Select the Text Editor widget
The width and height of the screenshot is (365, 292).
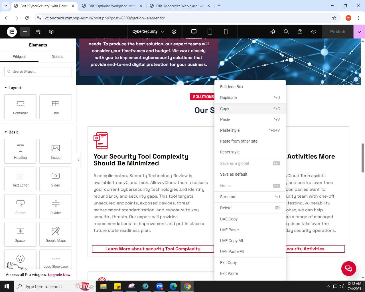[21, 179]
